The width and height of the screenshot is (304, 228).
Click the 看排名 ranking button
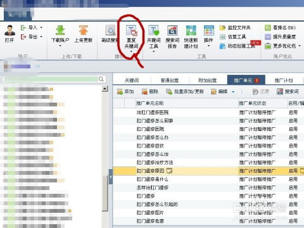[281, 28]
